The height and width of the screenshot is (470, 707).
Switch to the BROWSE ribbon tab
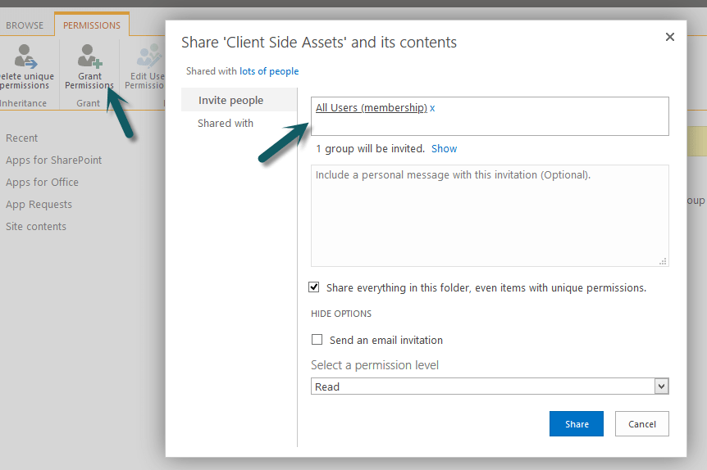[x=25, y=25]
